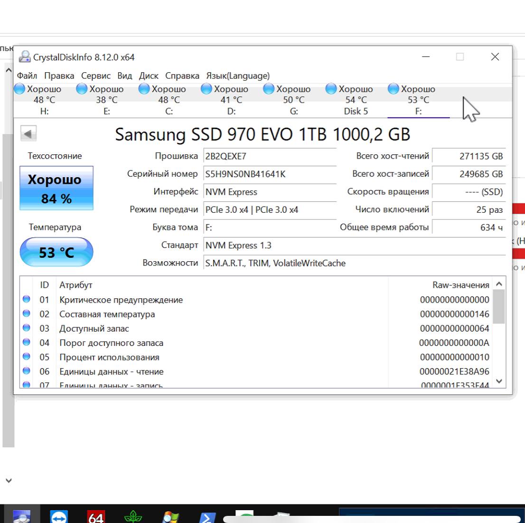
Task: Click status orb for attribute 02
Action: point(27,313)
